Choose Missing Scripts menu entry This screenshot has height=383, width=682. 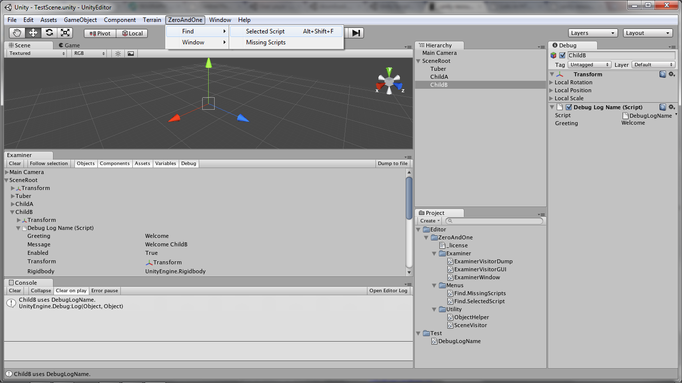tap(287, 42)
